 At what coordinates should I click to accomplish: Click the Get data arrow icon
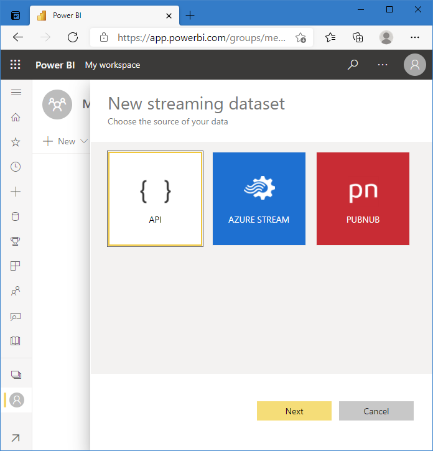pyautogui.click(x=16, y=438)
